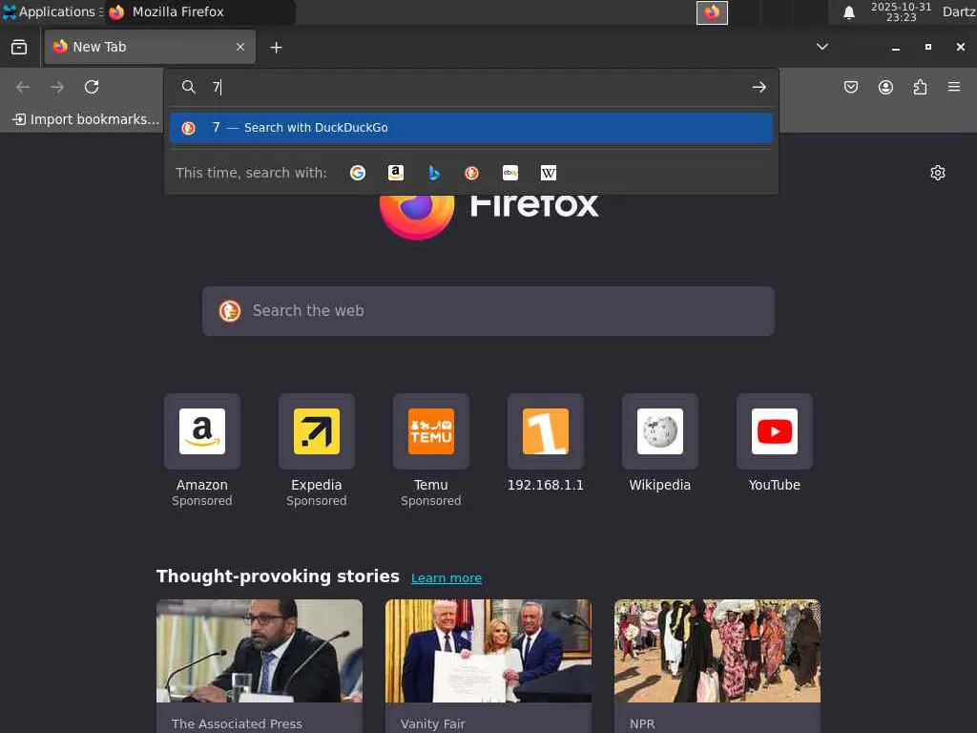
Task: Search this time with Wikipedia
Action: 549,173
